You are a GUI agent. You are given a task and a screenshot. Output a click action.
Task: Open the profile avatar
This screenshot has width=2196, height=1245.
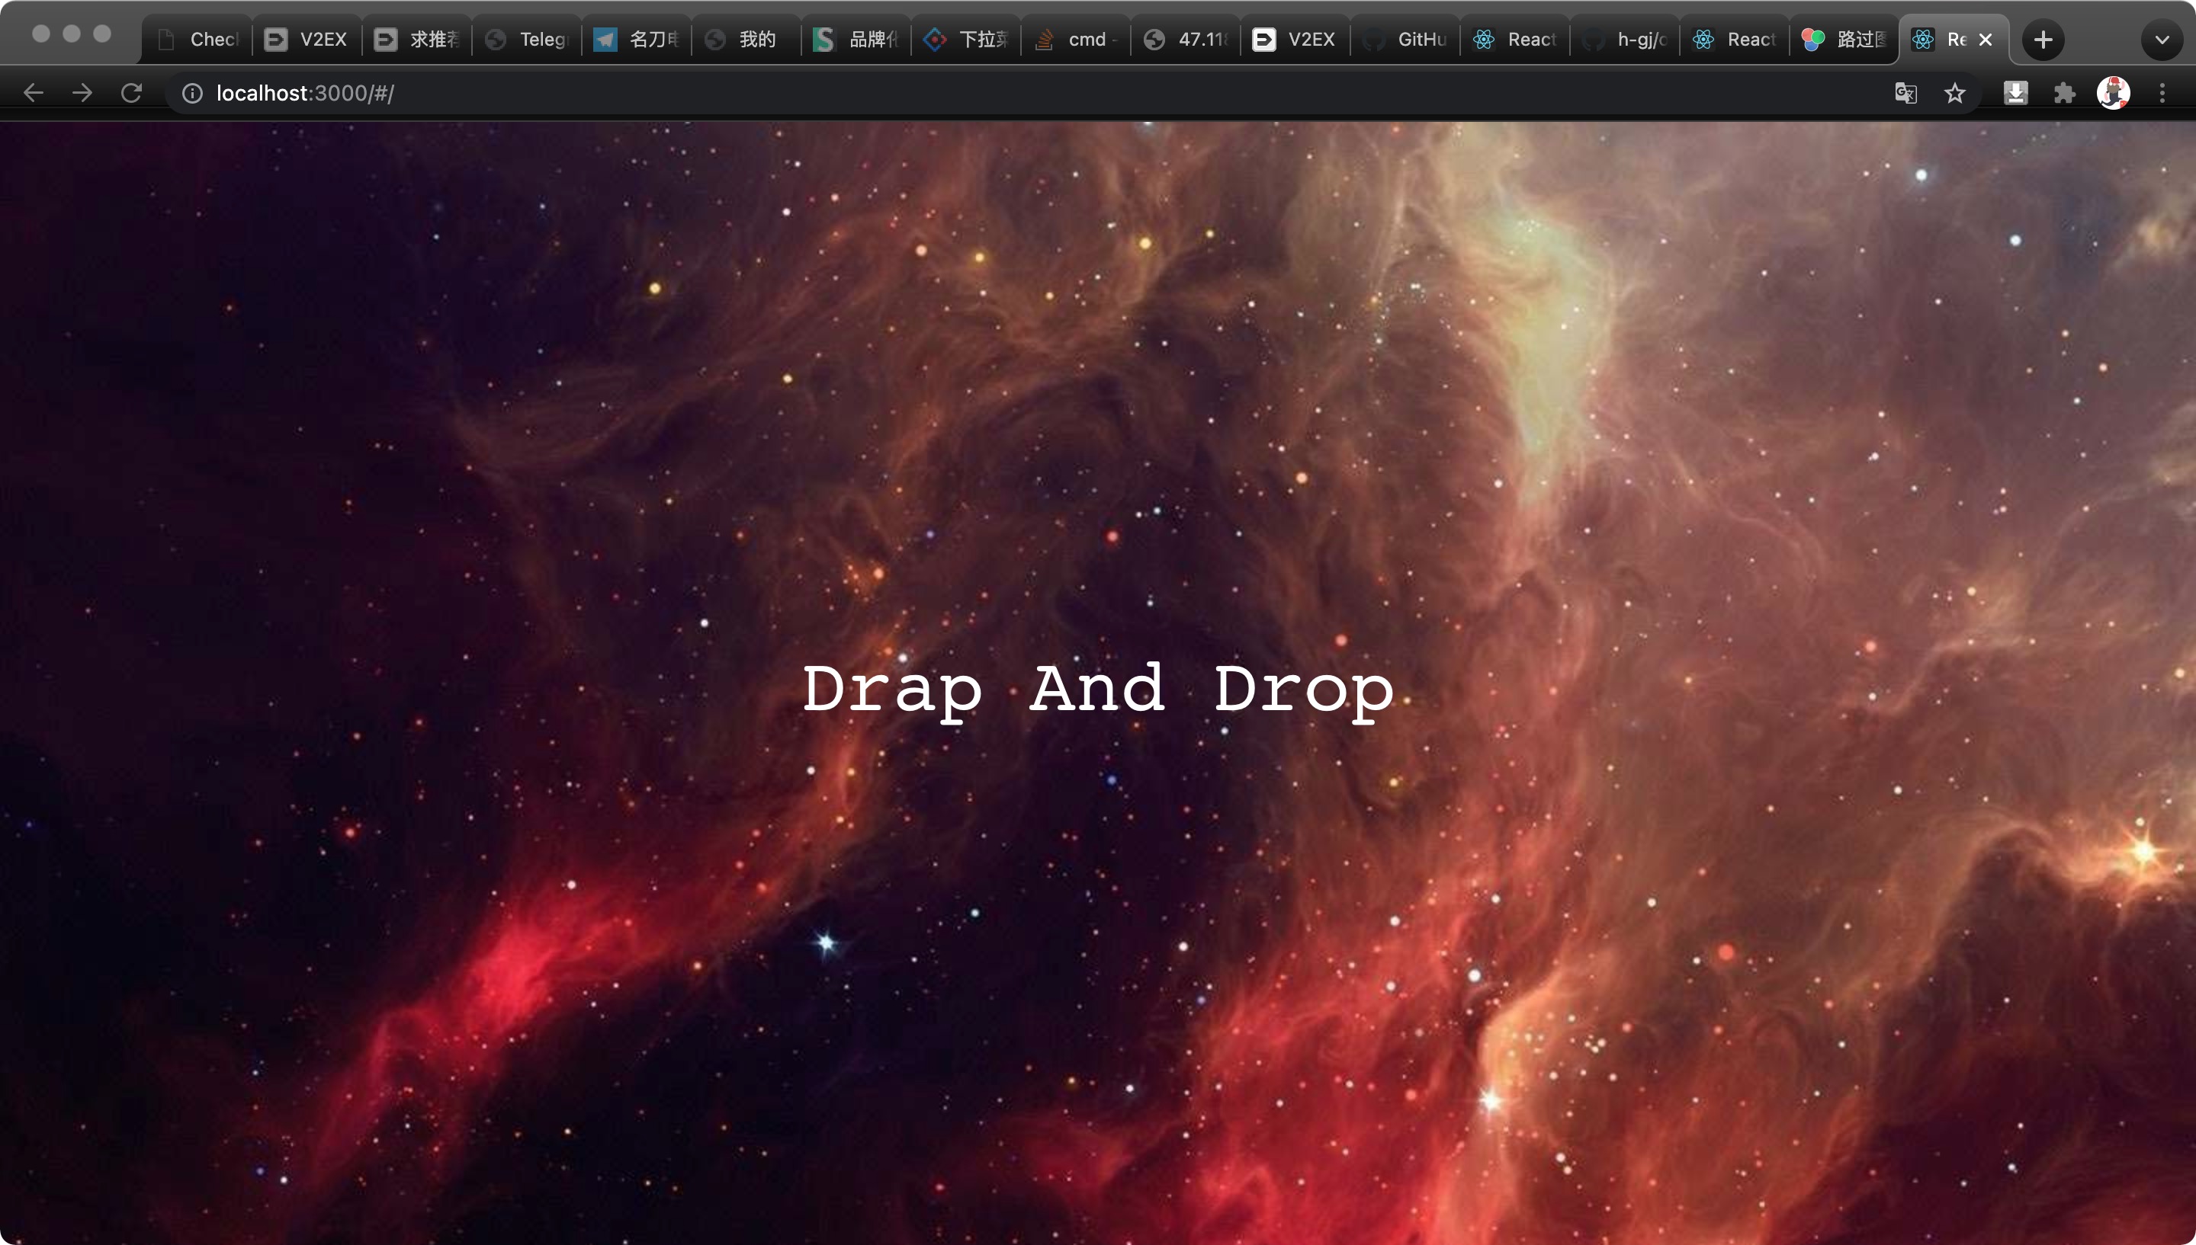(2114, 92)
